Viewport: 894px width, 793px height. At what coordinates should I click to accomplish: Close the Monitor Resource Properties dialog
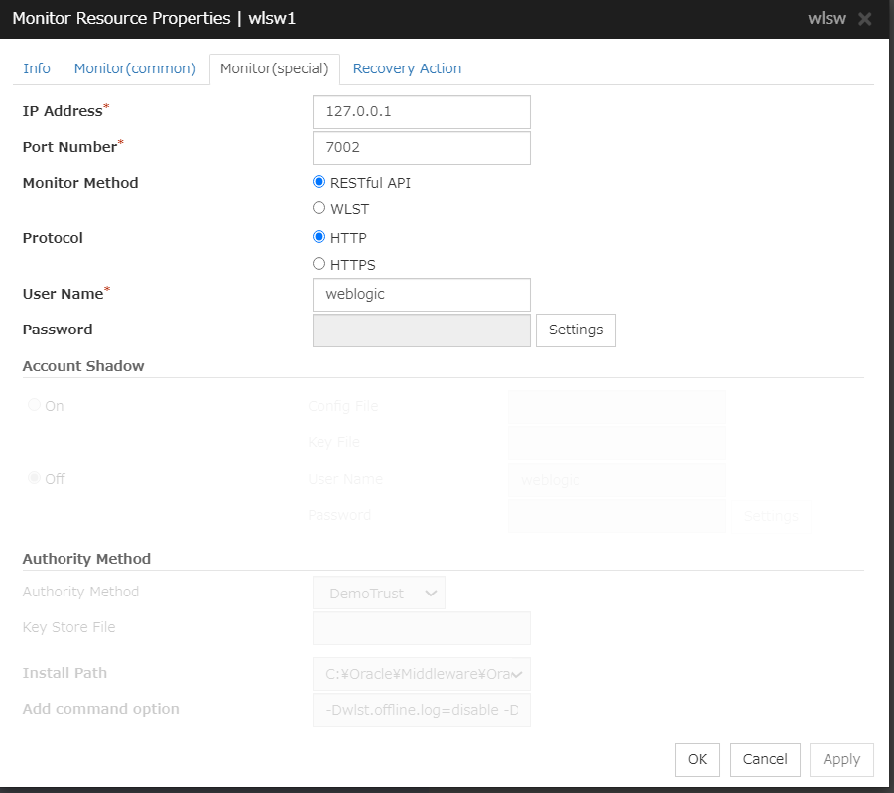(864, 19)
